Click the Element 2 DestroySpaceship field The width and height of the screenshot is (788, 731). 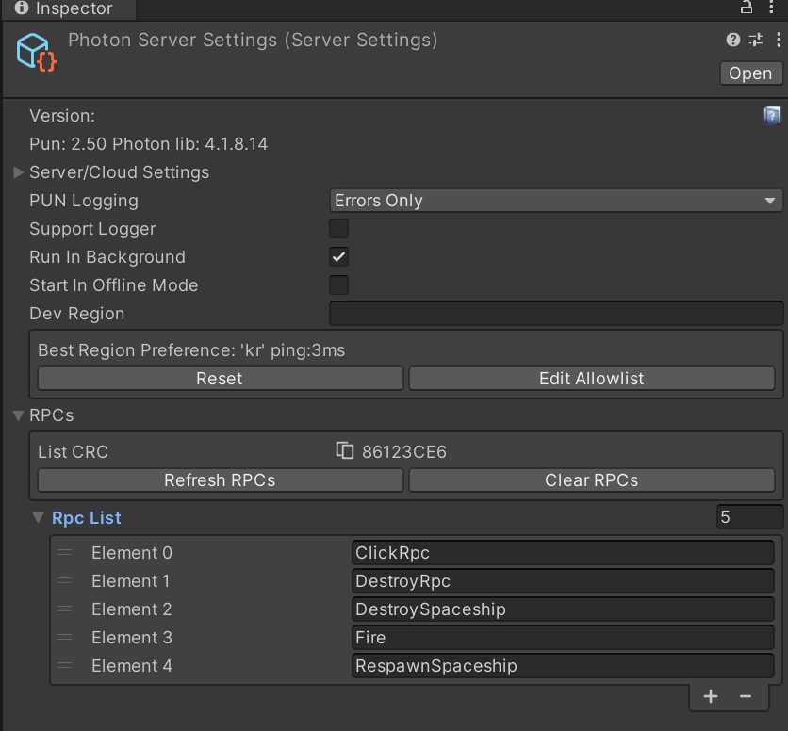point(563,609)
